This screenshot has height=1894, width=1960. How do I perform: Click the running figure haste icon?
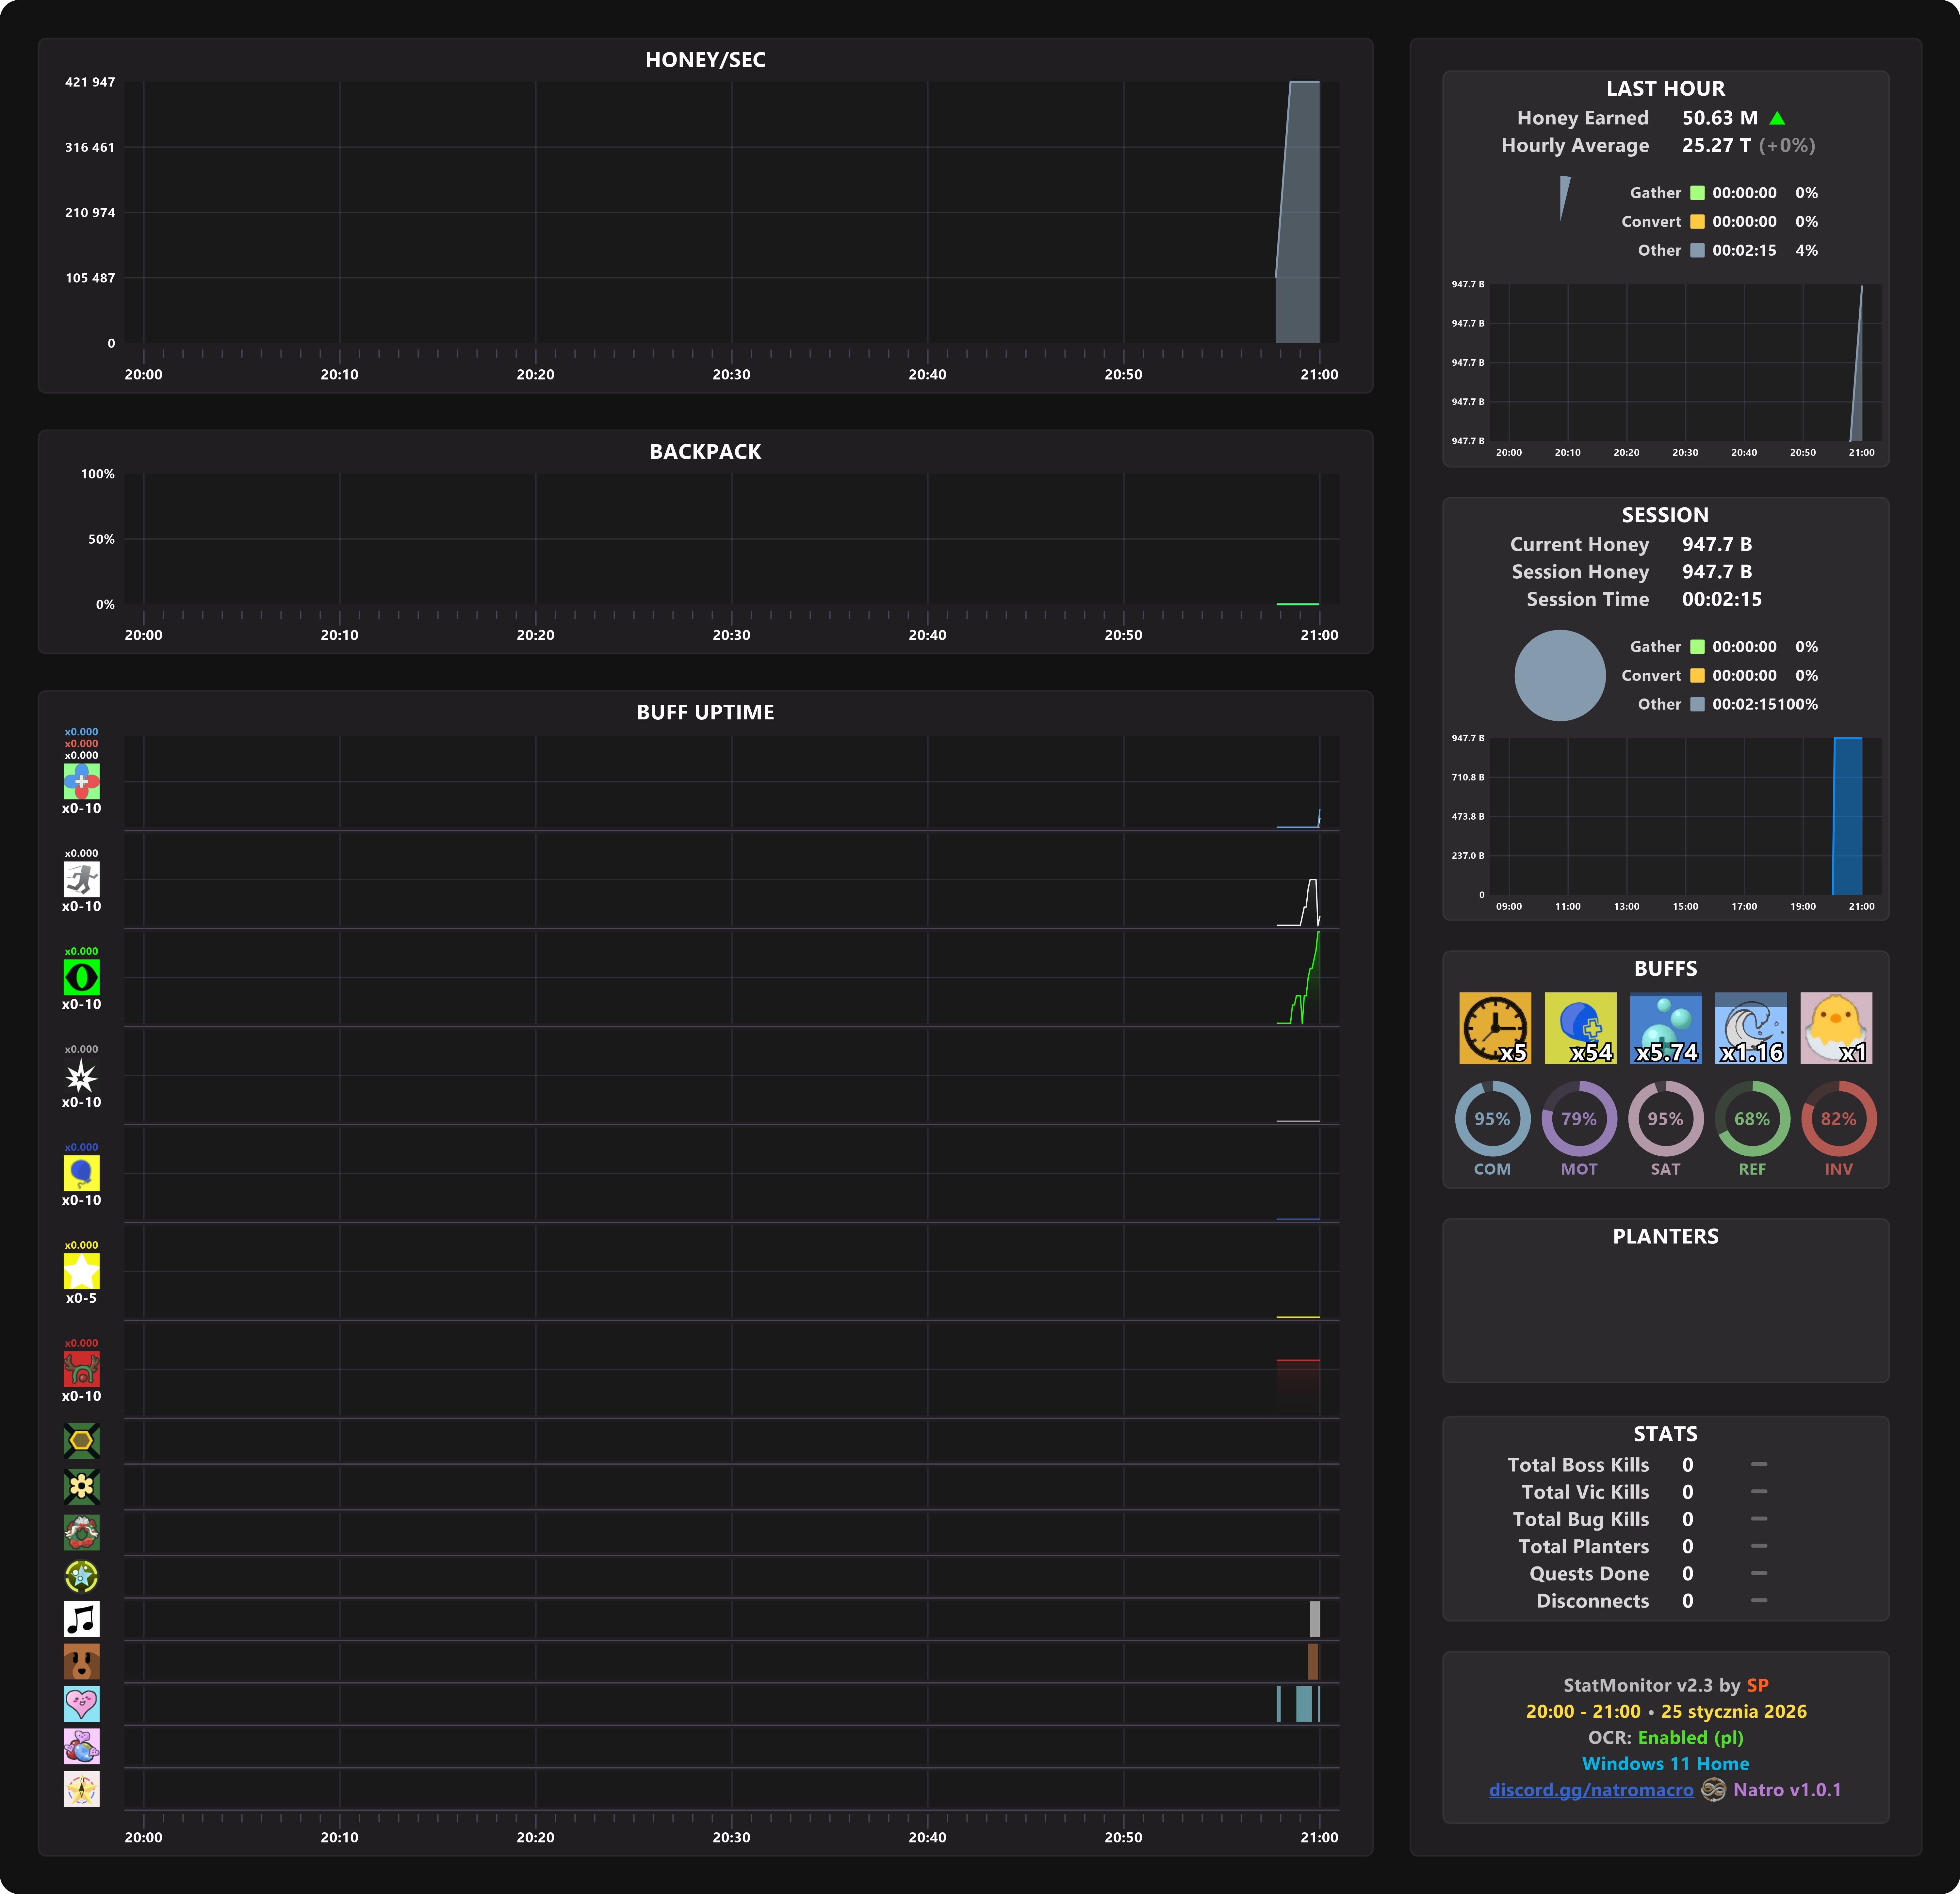81,879
